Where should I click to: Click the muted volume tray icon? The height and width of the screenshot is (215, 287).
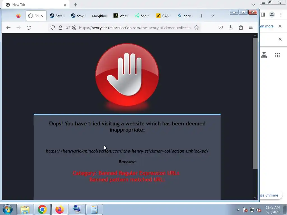[x=259, y=210]
